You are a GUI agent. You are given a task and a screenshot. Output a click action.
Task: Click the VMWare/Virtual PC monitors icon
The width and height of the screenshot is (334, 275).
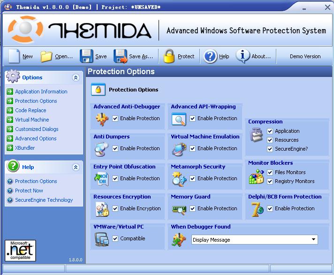[x=102, y=239]
